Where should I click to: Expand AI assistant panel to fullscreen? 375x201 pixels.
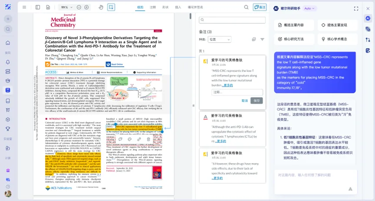(x=356, y=9)
